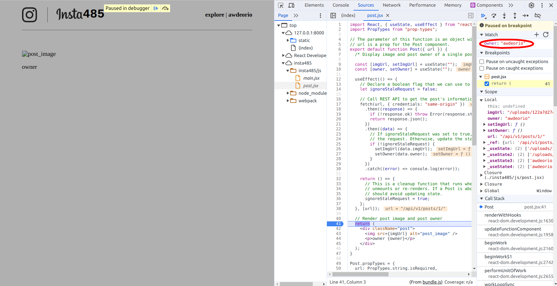557x286 pixels.
Task: Enable Pause on caught exceptions
Action: tap(482, 68)
